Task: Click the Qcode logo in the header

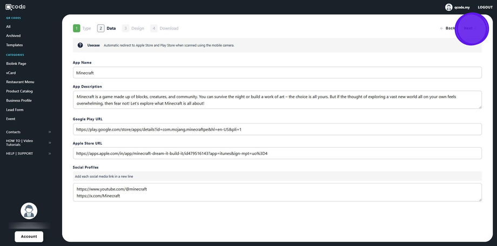Action: [x=15, y=7]
